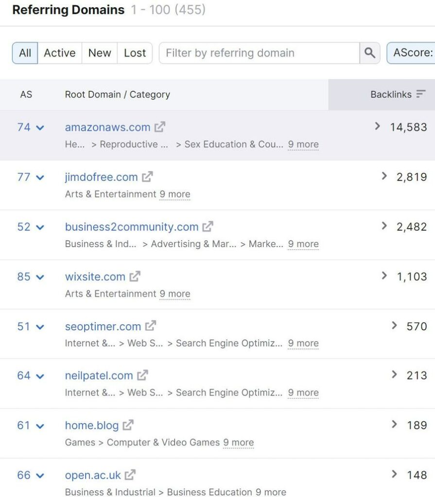Expand backlinks arrow beside 570

coord(394,325)
